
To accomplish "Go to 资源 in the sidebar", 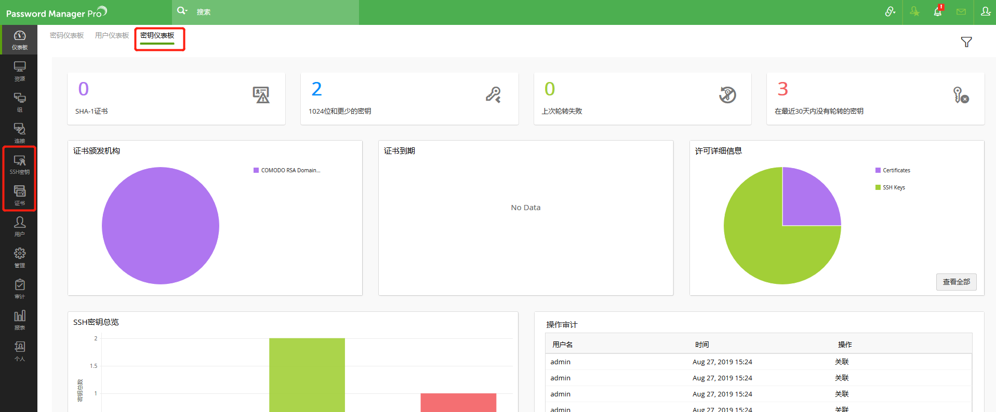I will coord(19,71).
